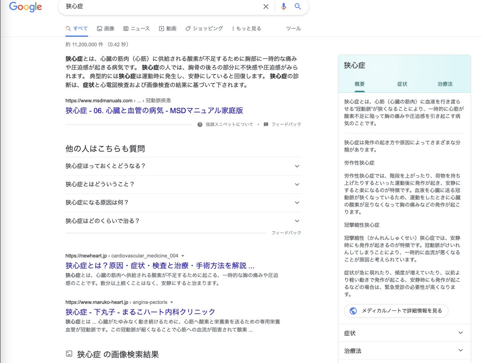
Task: Start voice search with the microphone icon
Action: 284,6
